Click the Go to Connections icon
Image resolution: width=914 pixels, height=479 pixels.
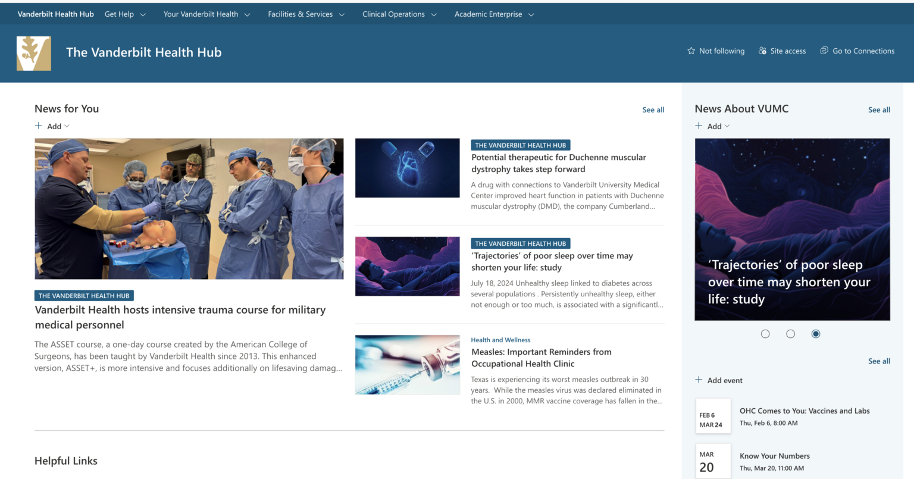pos(824,51)
